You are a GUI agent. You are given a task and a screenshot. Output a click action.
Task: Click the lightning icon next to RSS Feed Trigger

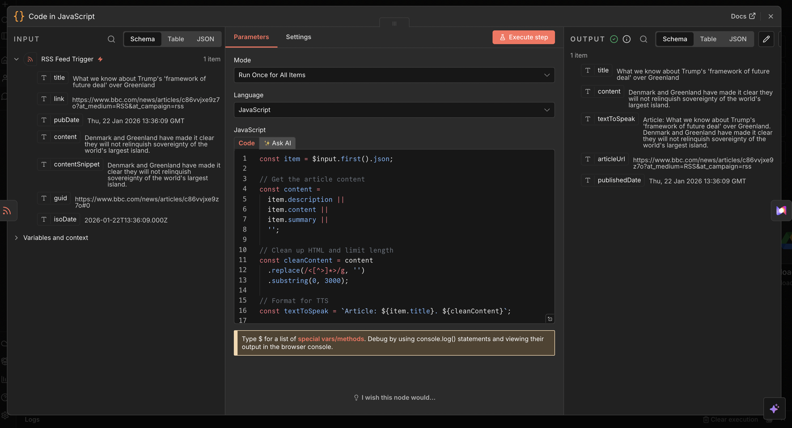100,59
